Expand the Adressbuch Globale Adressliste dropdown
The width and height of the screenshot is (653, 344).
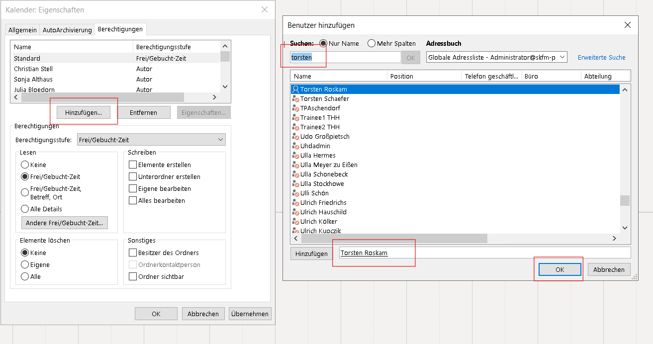pyautogui.click(x=496, y=58)
